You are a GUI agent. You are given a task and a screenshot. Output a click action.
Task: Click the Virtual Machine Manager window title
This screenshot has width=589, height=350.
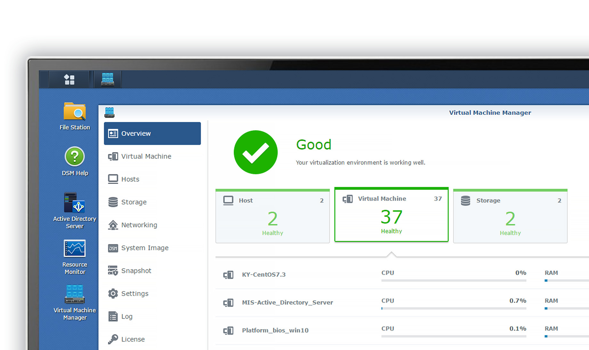click(490, 113)
